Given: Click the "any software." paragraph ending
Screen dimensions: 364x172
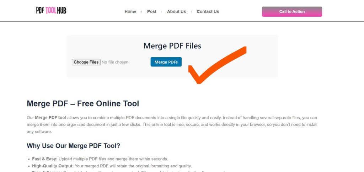Looking at the screenshot, I should pyautogui.click(x=39, y=131).
